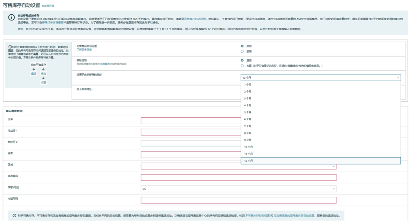Screen dimensions: 411x224
Task: Select 9 个月 in the dropdown list
Action: pos(248,140)
